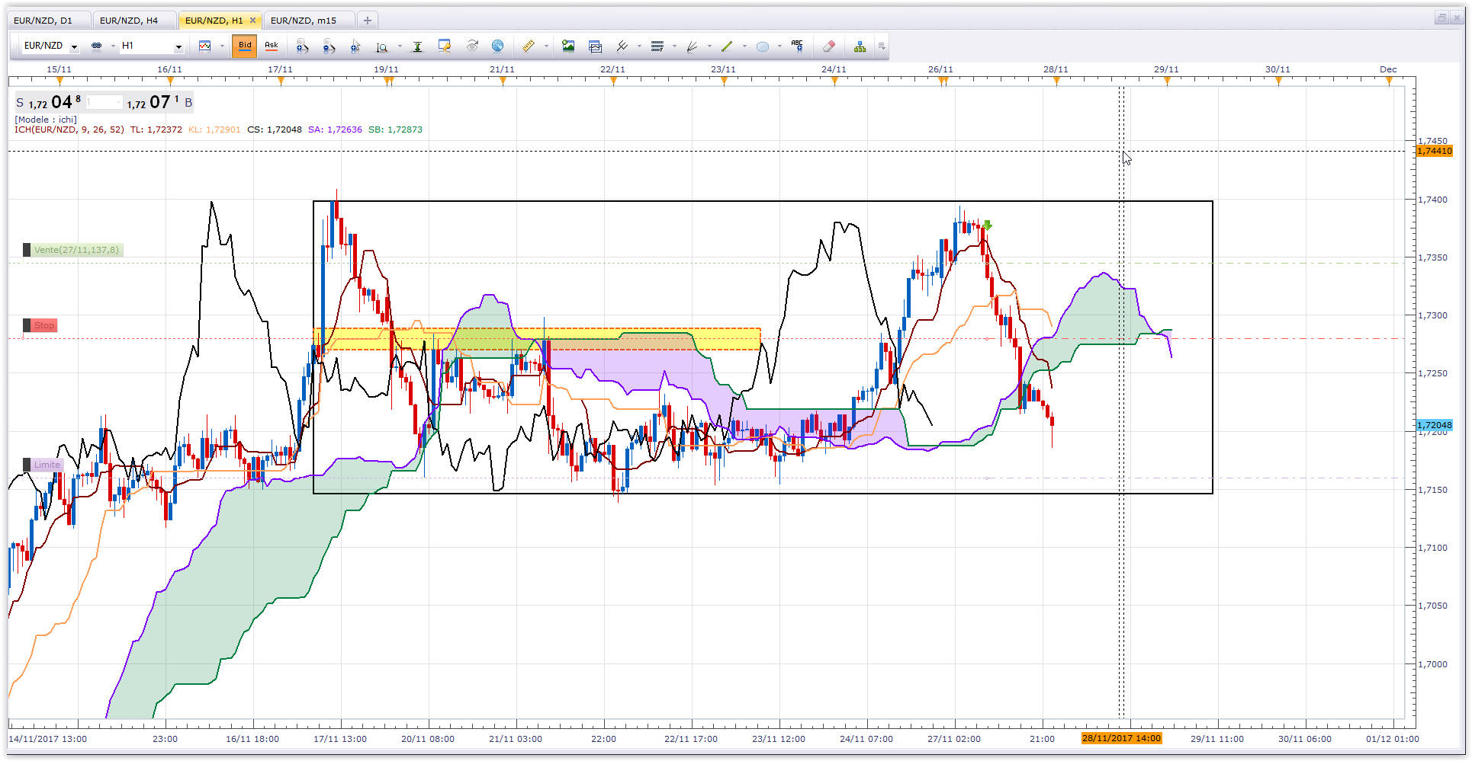
Task: Zoom out of the chart
Action: click(x=329, y=46)
